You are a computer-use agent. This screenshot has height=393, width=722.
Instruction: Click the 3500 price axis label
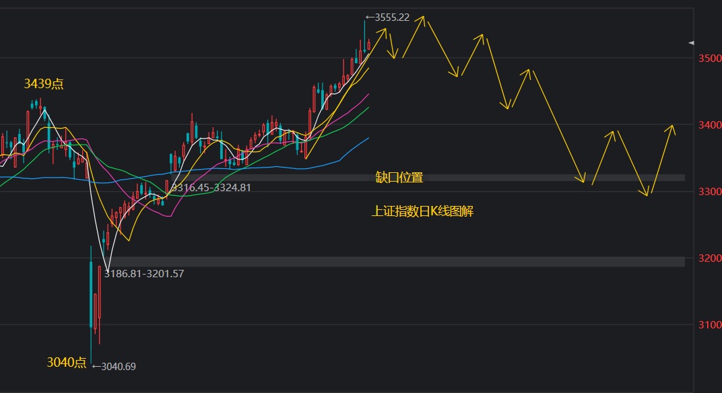coord(710,59)
